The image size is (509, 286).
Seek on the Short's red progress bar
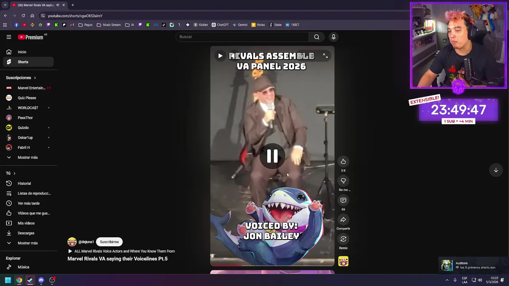click(272, 265)
